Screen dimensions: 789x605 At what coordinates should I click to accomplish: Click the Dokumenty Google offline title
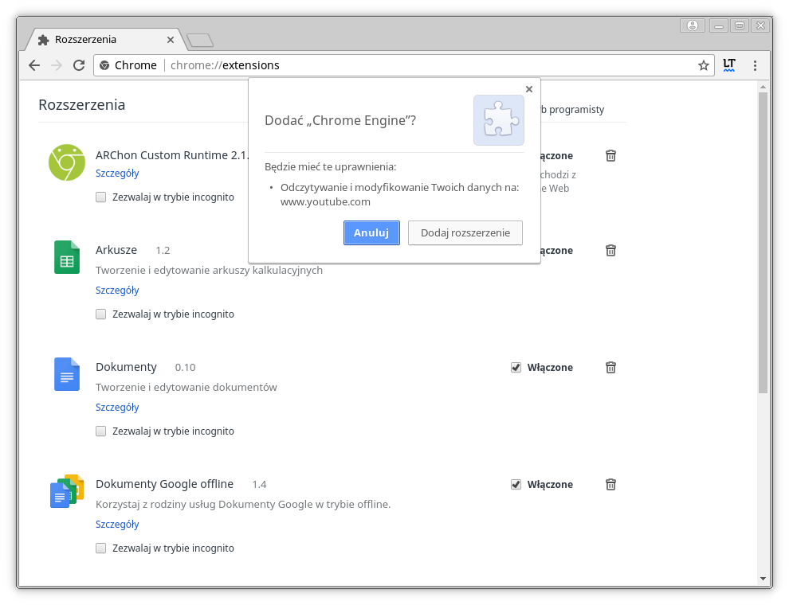point(164,484)
